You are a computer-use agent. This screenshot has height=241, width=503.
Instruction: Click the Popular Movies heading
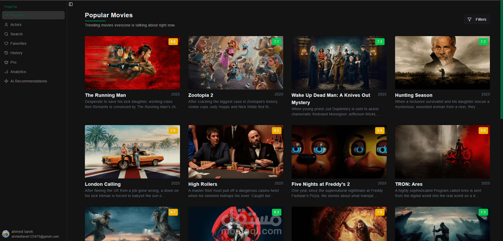pos(109,15)
